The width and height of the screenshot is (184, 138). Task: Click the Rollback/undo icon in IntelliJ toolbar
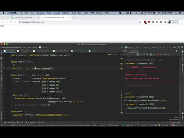click(x=170, y=47)
